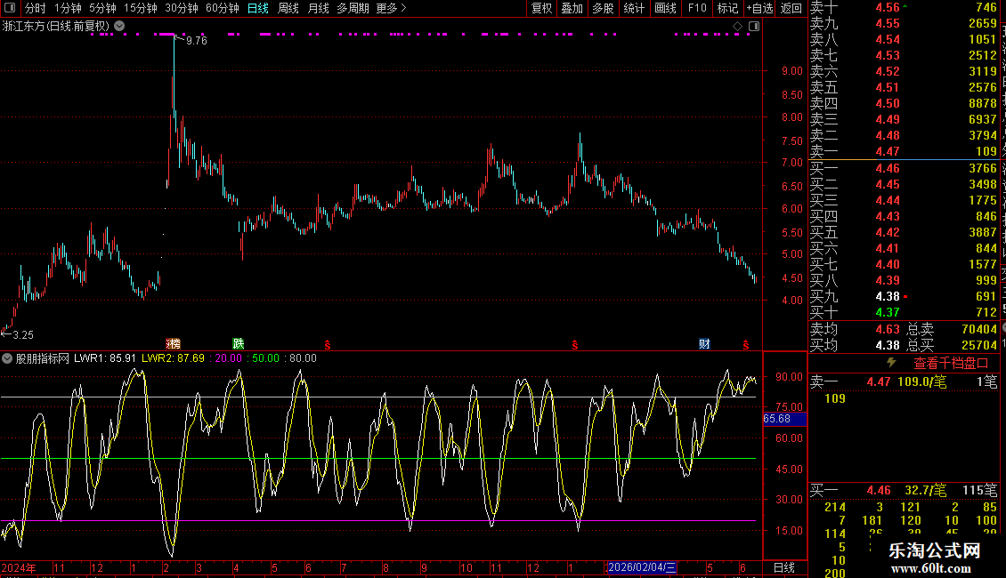Click the 9.76 high price label
The height and width of the screenshot is (578, 1006).
197,40
